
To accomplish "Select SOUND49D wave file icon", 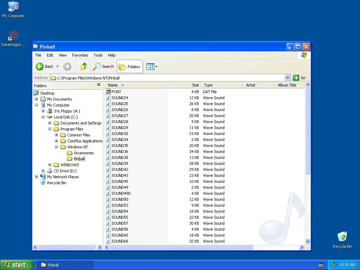I will pyautogui.click(x=108, y=193).
